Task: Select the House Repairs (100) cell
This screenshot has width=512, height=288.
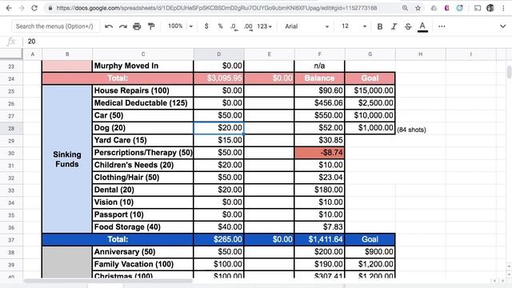Action: click(x=142, y=90)
